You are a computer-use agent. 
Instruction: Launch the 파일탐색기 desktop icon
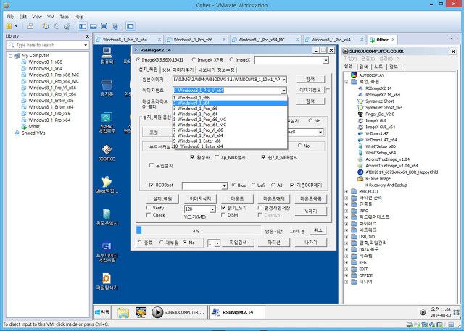pyautogui.click(x=107, y=282)
